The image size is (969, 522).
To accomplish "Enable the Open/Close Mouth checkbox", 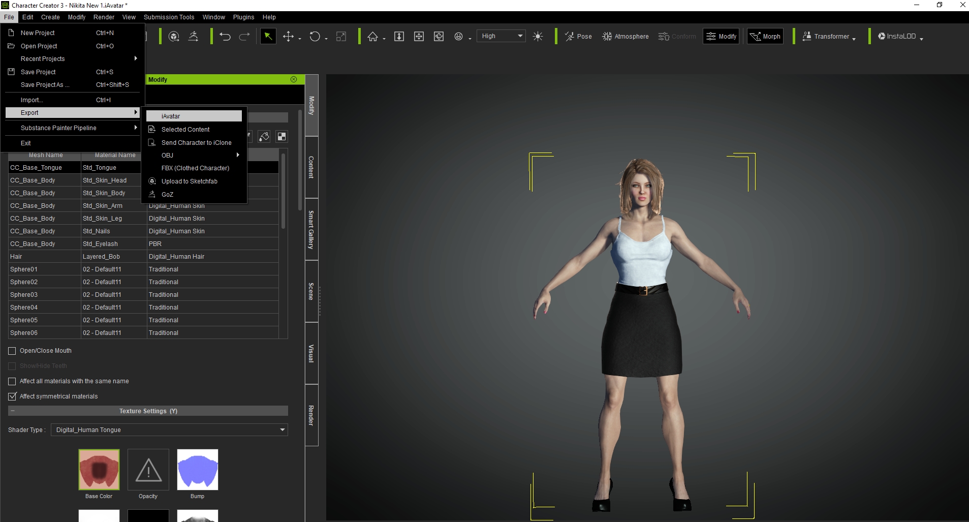I will point(12,351).
